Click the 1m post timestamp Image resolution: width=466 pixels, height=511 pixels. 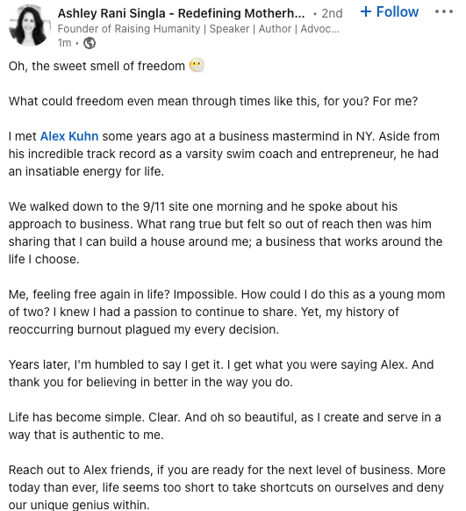64,43
